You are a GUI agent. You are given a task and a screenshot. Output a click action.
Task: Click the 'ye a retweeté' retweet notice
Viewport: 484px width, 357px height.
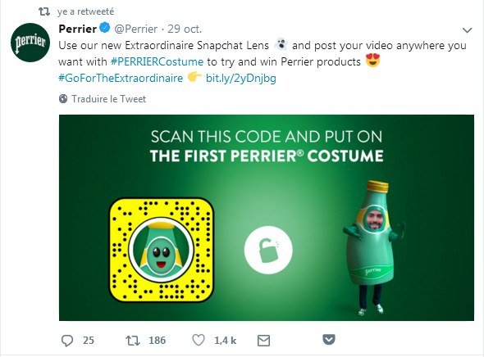85,11
